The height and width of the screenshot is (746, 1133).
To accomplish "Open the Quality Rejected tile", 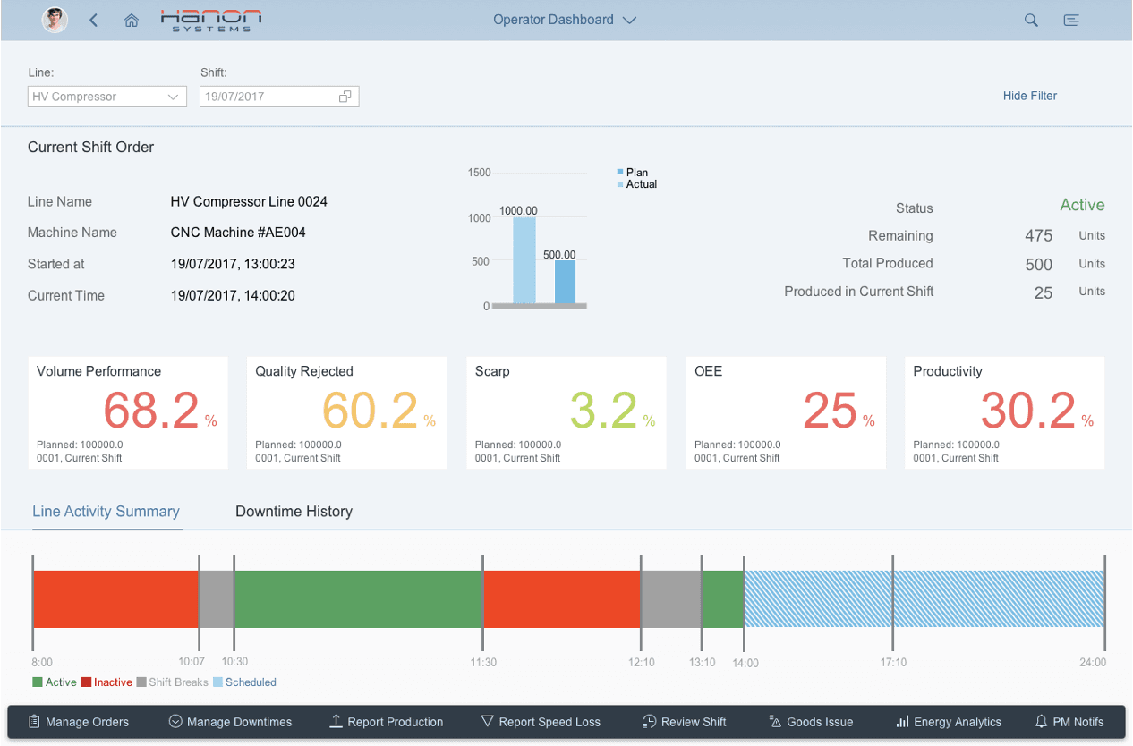I will (346, 412).
